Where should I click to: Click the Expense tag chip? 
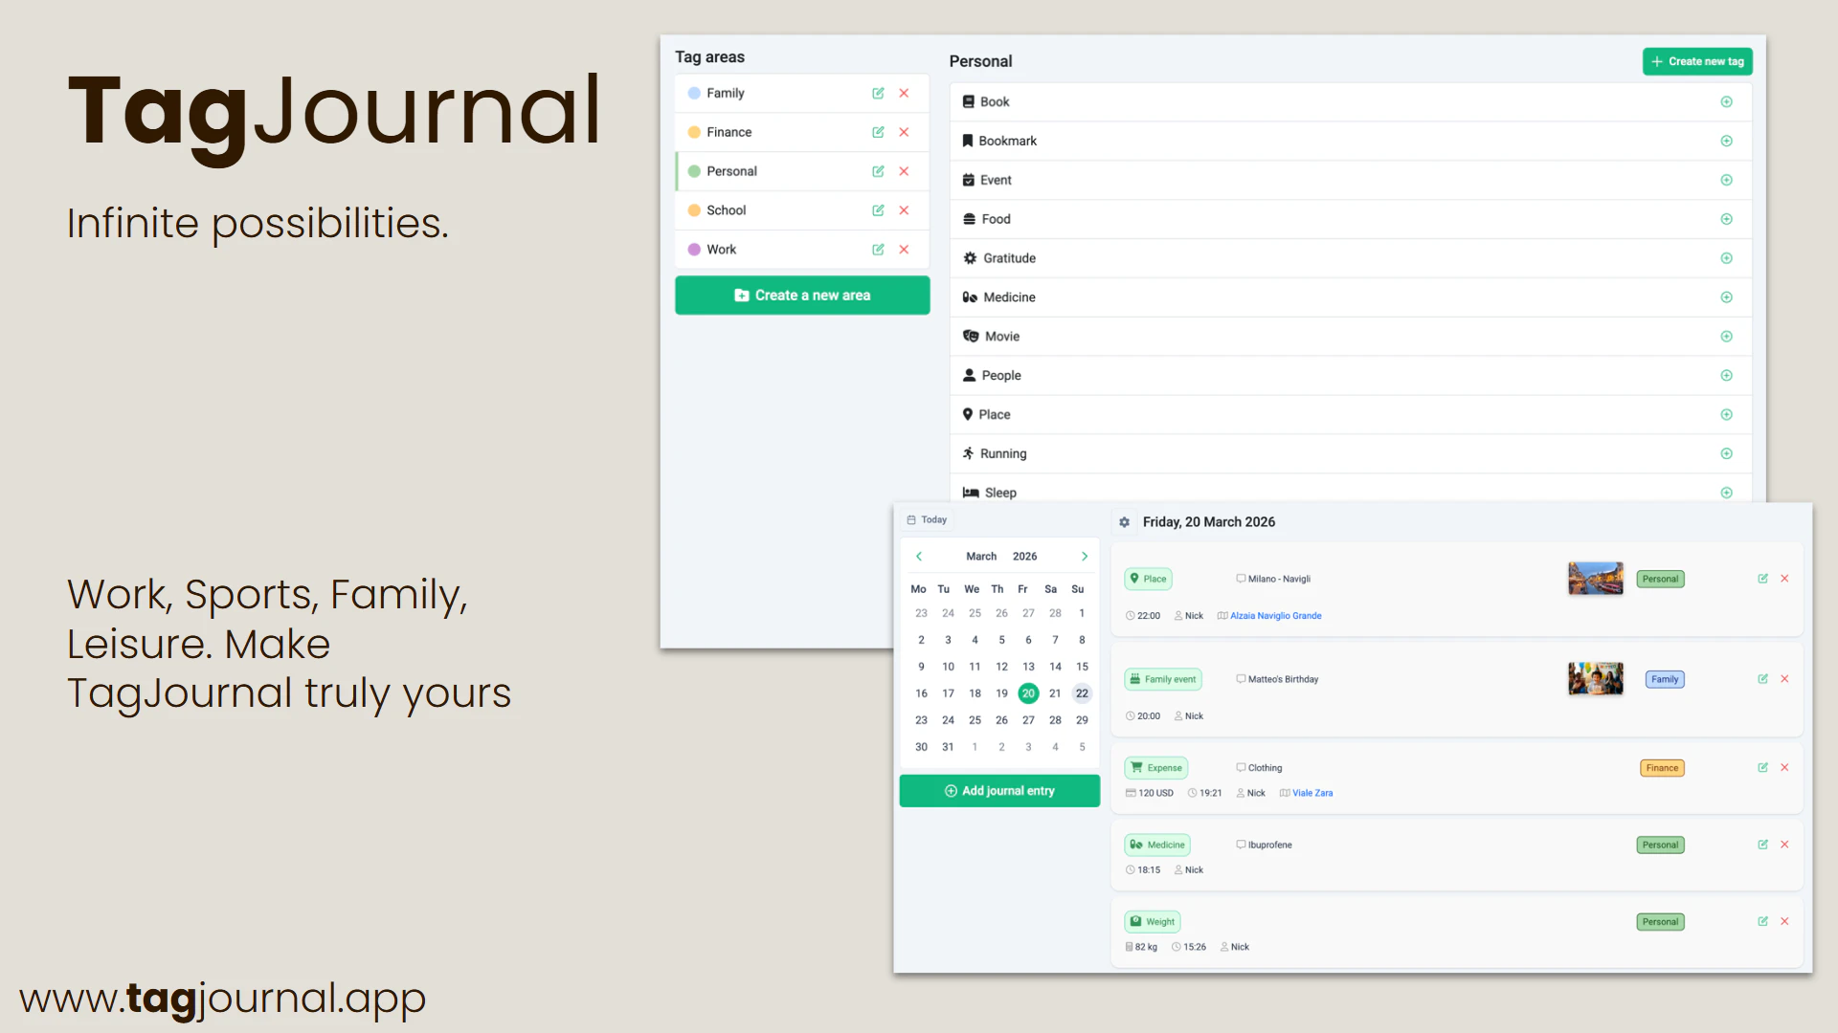pos(1156,768)
